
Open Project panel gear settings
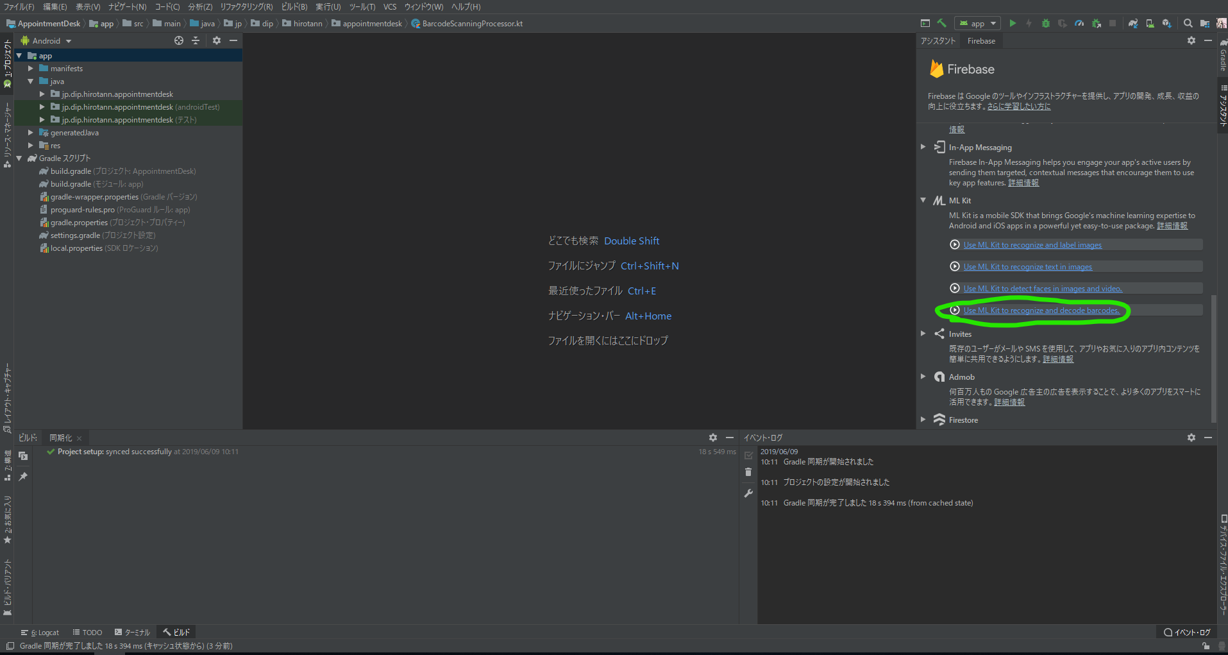217,40
